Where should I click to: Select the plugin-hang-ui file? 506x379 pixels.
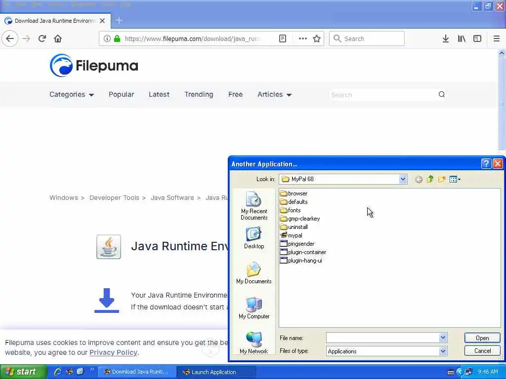click(x=301, y=261)
